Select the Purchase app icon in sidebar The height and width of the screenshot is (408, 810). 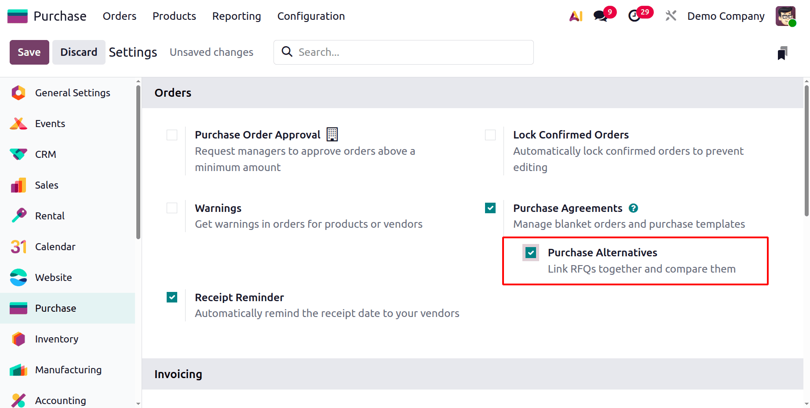tap(18, 308)
